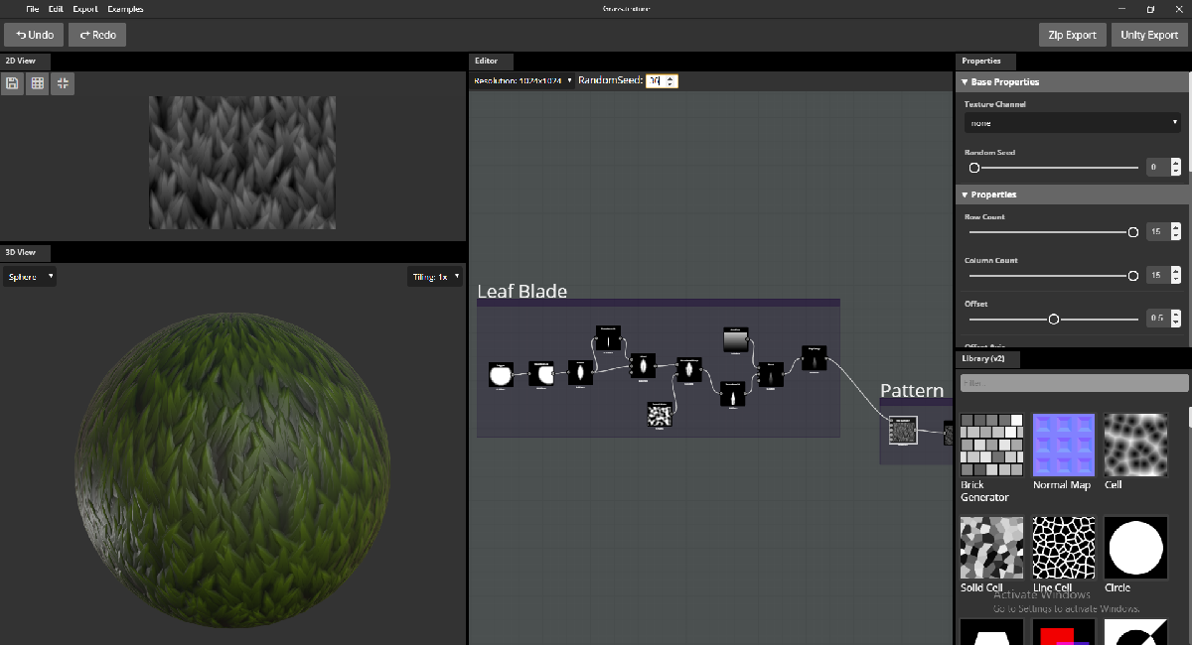1192x645 pixels.
Task: Click the Unity Export button
Action: [x=1148, y=34]
